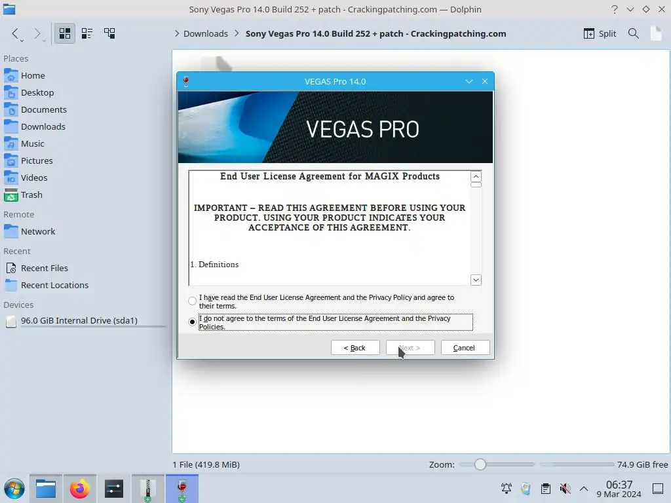
Task: Click the Dolphin zoom slider handle
Action: (x=480, y=464)
